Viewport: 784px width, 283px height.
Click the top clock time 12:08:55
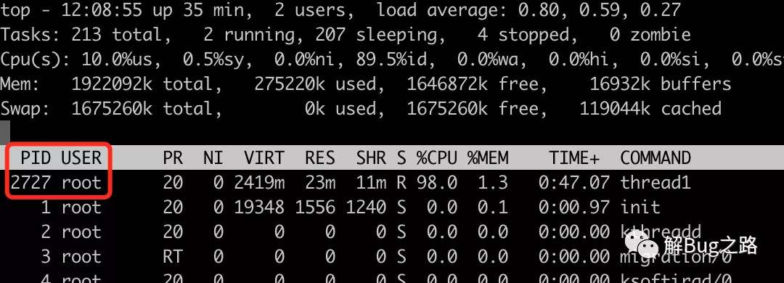pyautogui.click(x=102, y=10)
